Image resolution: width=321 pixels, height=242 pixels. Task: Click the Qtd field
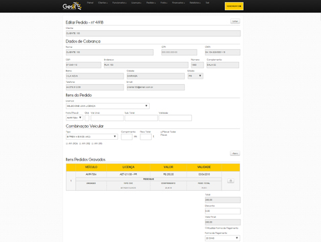87,118
